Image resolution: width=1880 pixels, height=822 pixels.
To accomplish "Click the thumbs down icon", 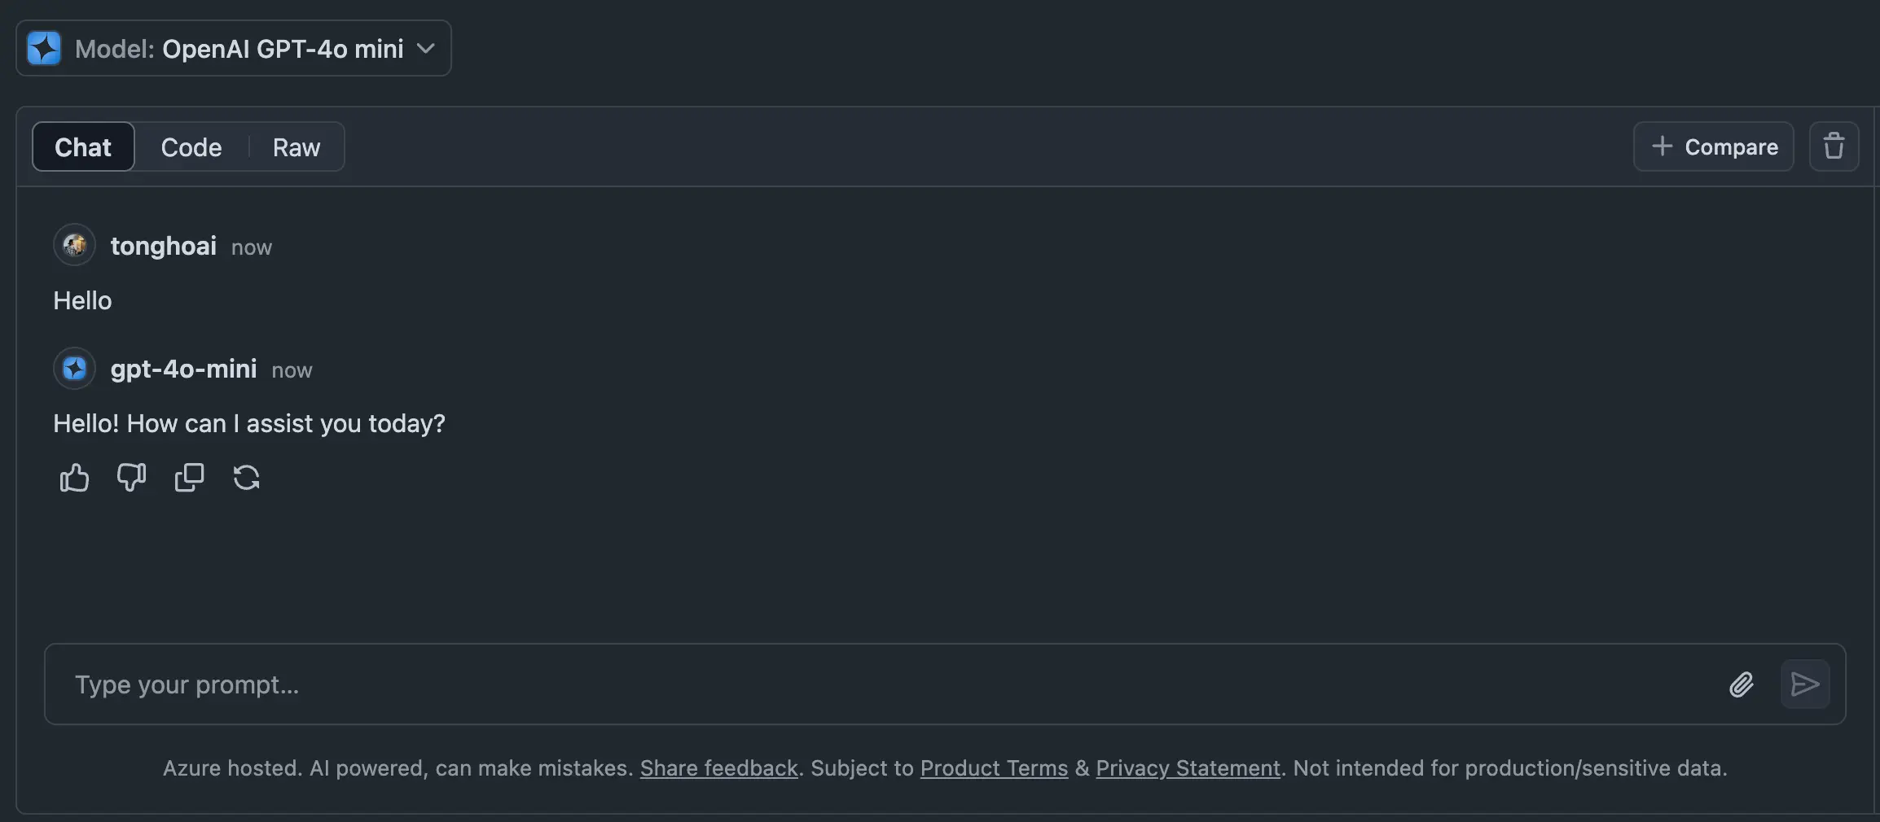I will [131, 478].
